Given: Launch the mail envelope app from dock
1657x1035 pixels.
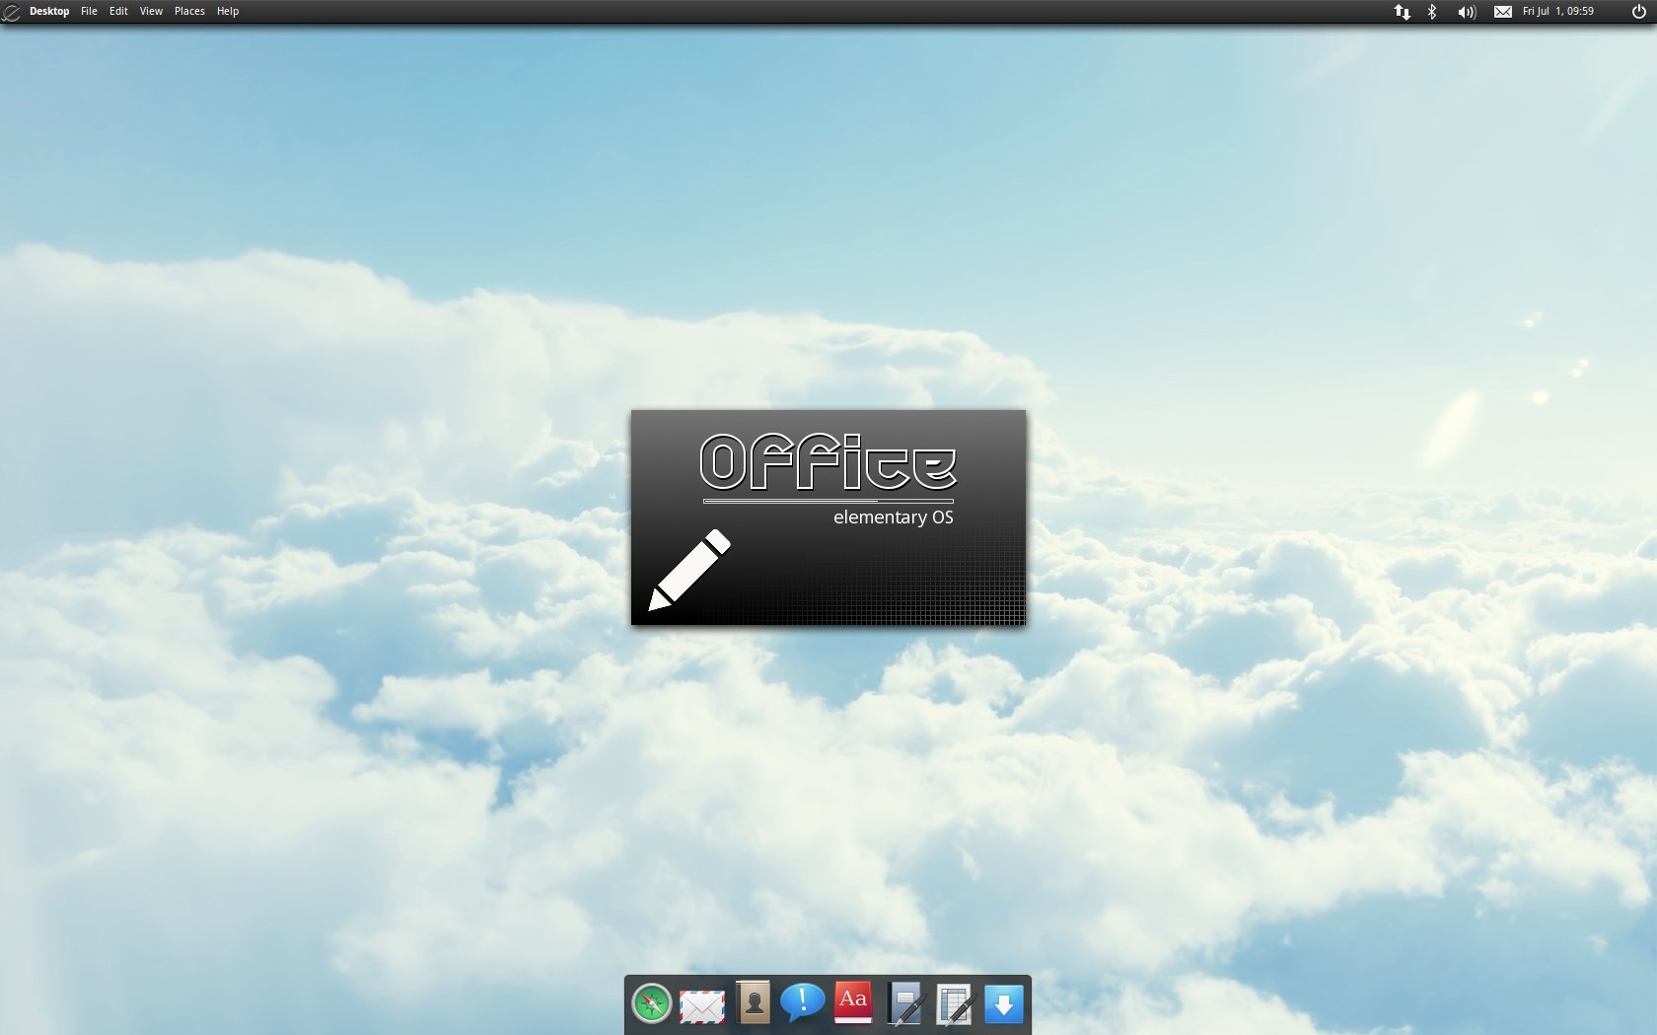Looking at the screenshot, I should 702,1006.
